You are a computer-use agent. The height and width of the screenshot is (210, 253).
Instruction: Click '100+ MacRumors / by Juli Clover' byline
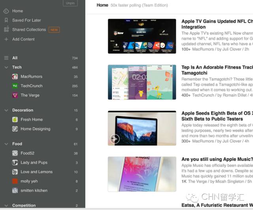[215, 49]
